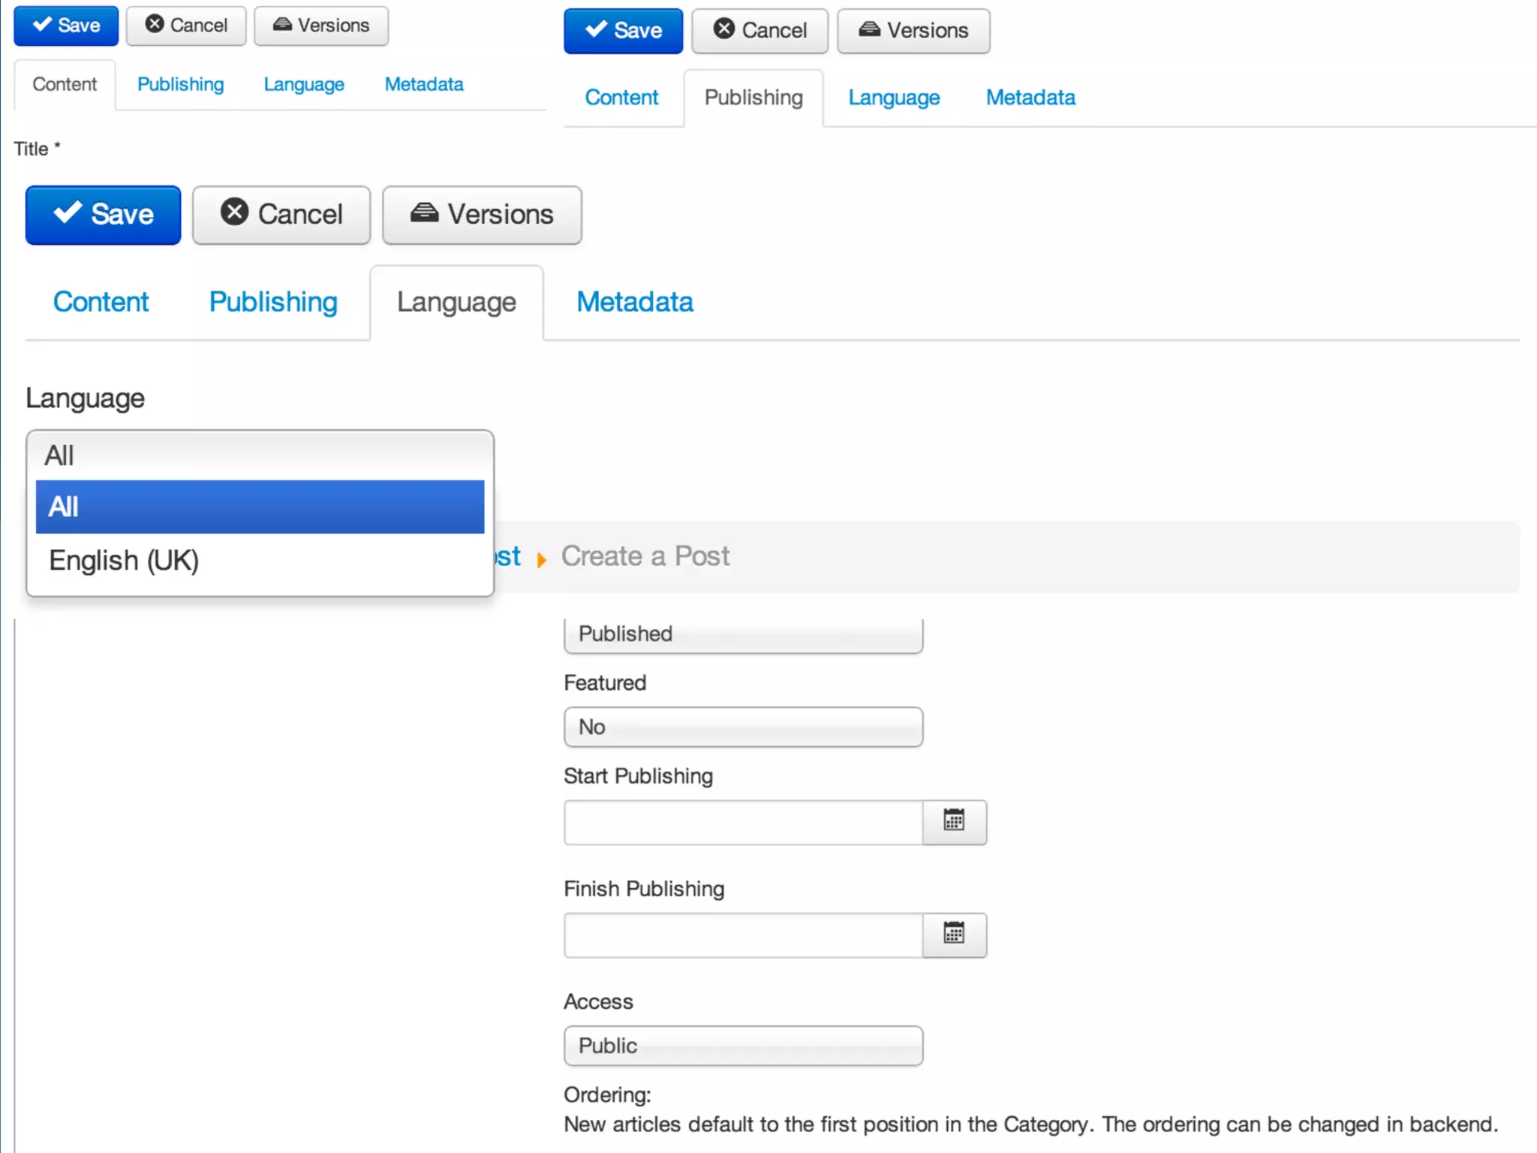Click the large Versions button icon

point(424,213)
